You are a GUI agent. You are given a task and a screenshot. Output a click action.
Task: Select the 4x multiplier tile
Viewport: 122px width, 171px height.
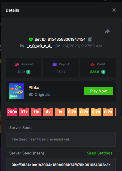tap(48, 112)
